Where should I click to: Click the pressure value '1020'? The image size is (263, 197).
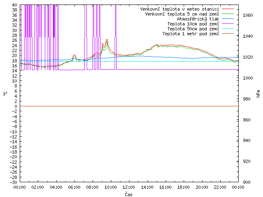tap(248, 57)
